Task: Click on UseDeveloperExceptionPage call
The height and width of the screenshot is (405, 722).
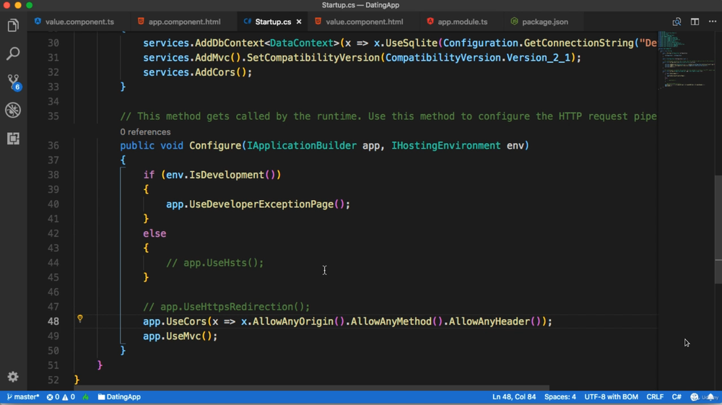Action: pyautogui.click(x=261, y=204)
